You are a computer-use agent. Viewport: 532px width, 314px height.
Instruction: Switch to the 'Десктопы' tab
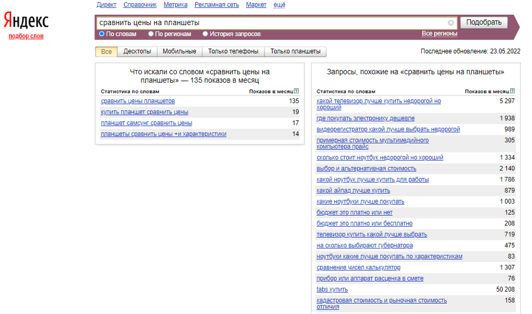[x=137, y=52]
